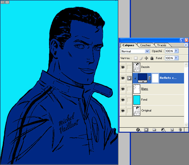Delete layer with the trash icon
The width and height of the screenshot is (189, 165).
(x=180, y=130)
